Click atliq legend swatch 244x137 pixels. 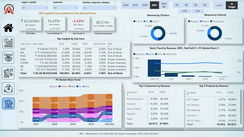tap(83, 86)
